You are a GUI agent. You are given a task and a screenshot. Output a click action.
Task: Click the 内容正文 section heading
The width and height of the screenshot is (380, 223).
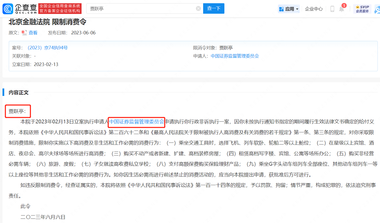[19, 92]
